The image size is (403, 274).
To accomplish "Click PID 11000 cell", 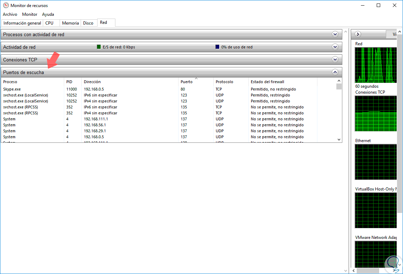I will point(72,89).
